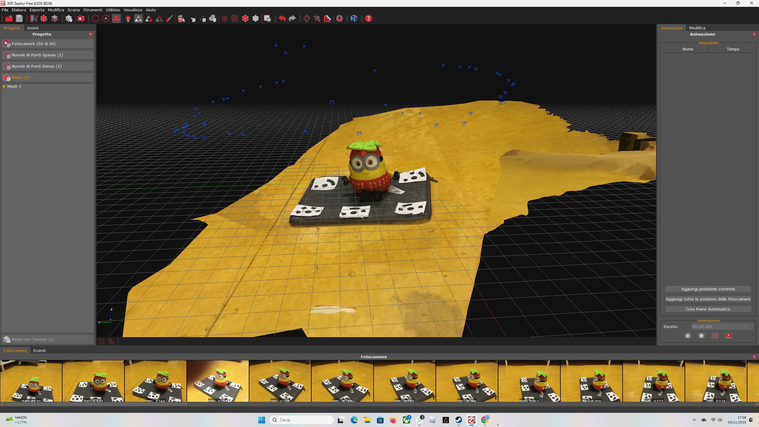Click the ruler measurement tool icon
Image resolution: width=759 pixels, height=427 pixels.
click(327, 18)
